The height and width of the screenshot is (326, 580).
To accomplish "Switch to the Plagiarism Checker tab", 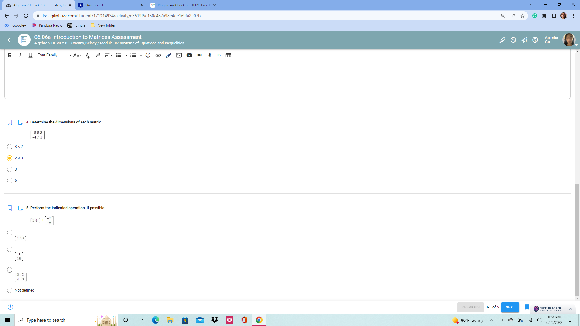I will click(182, 5).
